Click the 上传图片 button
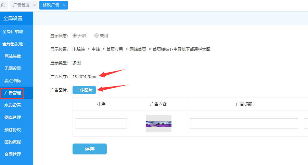 tap(84, 90)
